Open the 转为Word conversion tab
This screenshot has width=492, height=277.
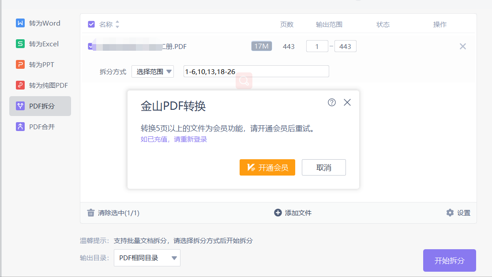click(x=40, y=23)
